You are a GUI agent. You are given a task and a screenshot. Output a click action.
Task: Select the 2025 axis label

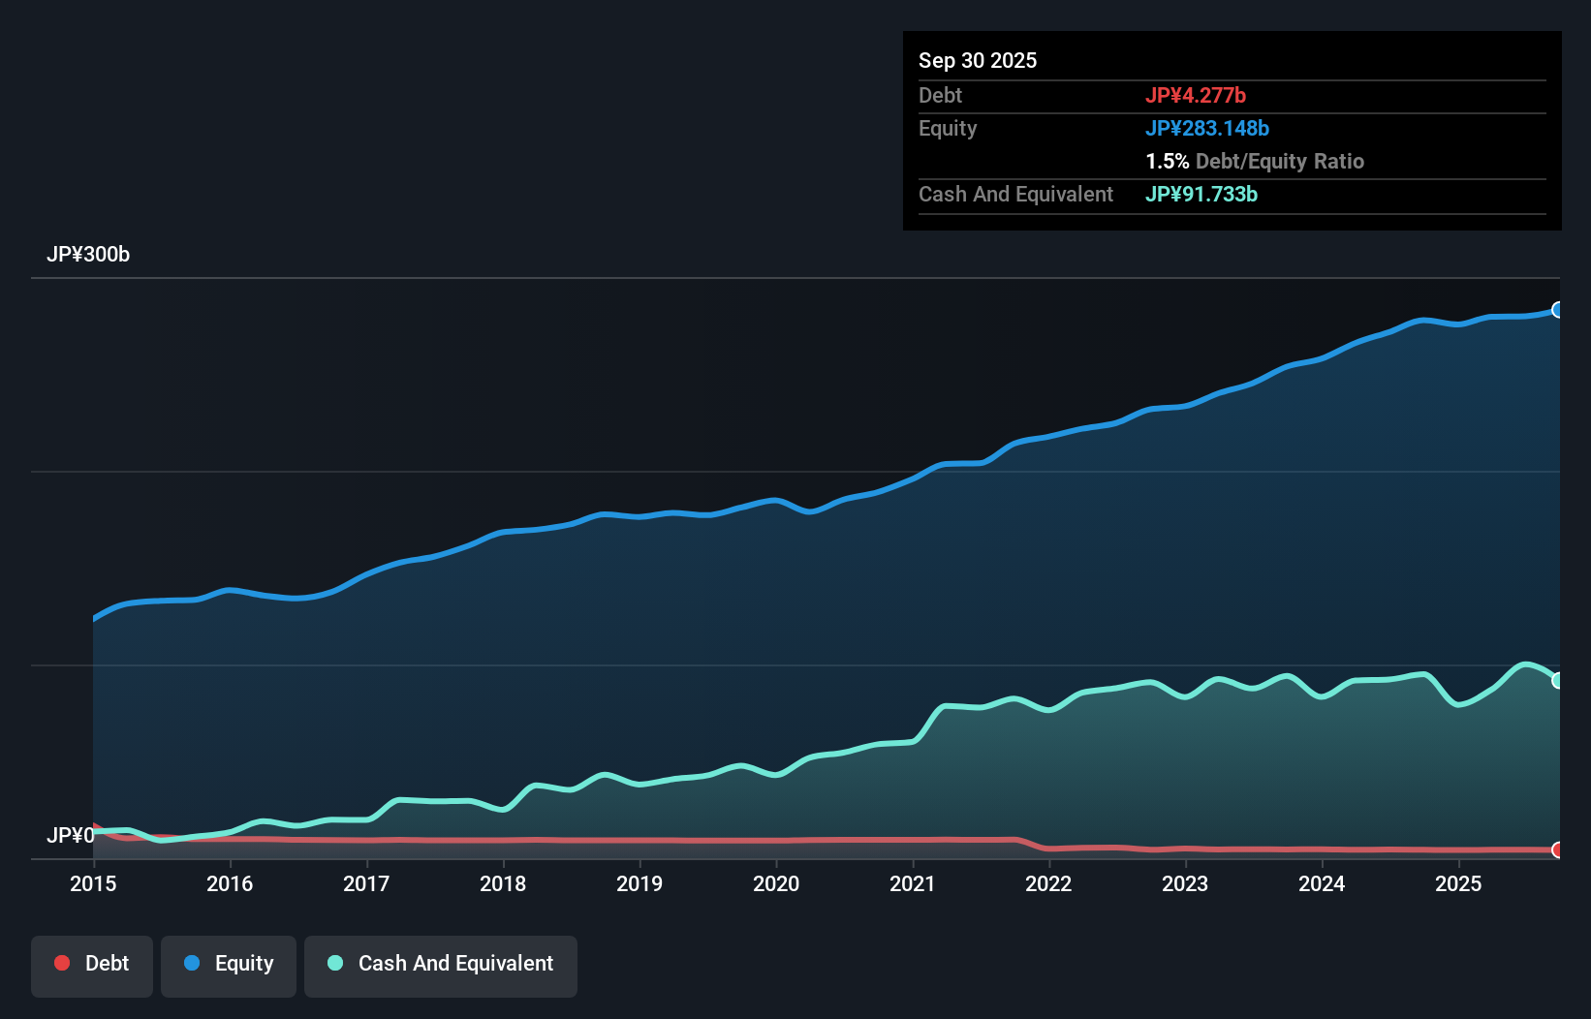tap(1459, 884)
